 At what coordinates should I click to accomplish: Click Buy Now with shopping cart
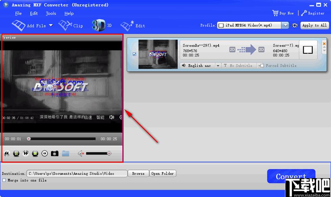coord(283,13)
